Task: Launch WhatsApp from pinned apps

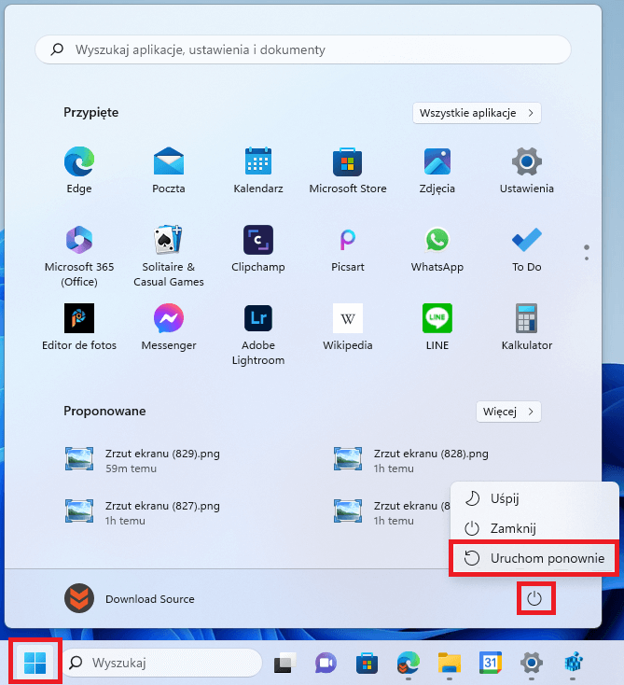Action: click(437, 249)
